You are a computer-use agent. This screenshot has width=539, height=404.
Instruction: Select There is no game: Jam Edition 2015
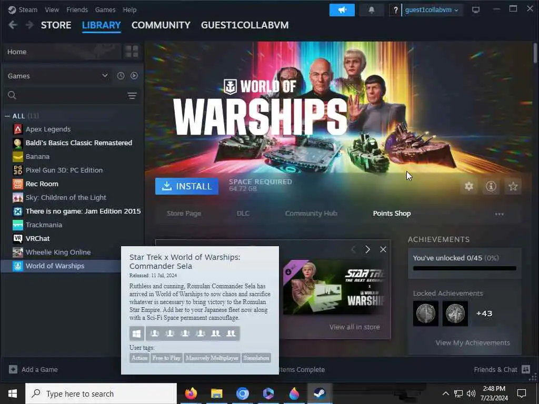click(83, 211)
